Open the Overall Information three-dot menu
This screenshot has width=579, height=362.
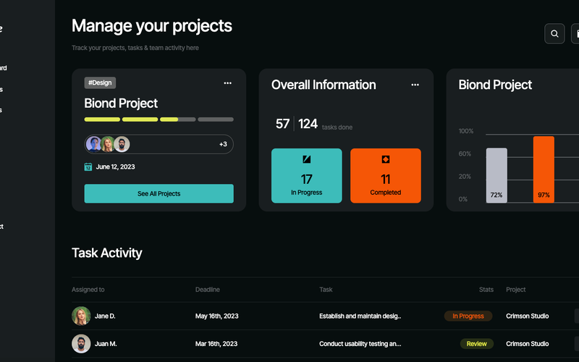pyautogui.click(x=415, y=85)
